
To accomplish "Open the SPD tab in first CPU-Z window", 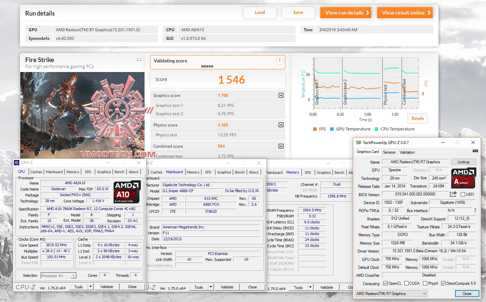I will click(x=88, y=172).
